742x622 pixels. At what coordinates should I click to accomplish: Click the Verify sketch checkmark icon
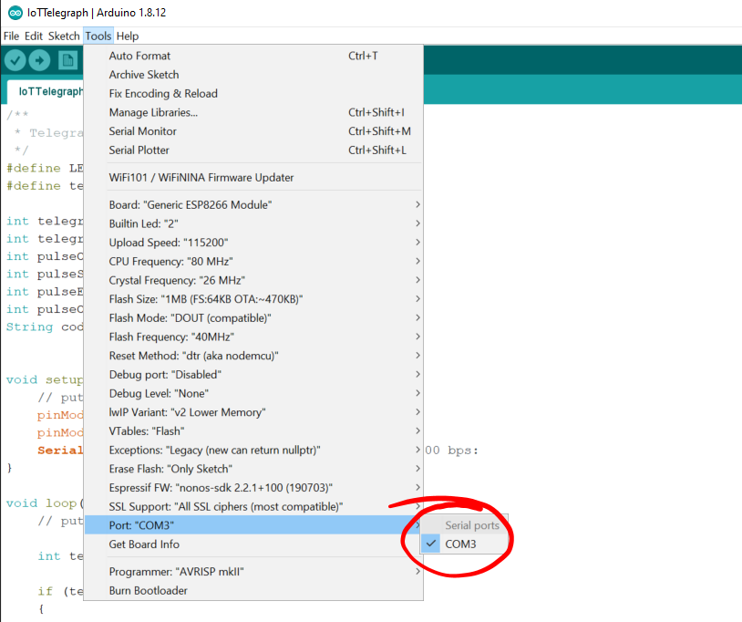click(15, 60)
